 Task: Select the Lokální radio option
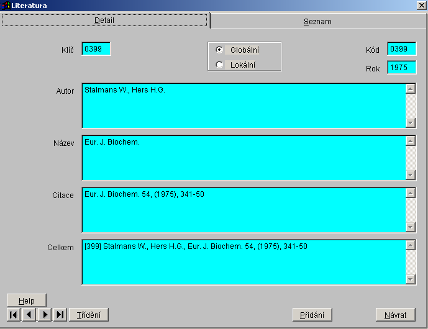[219, 65]
